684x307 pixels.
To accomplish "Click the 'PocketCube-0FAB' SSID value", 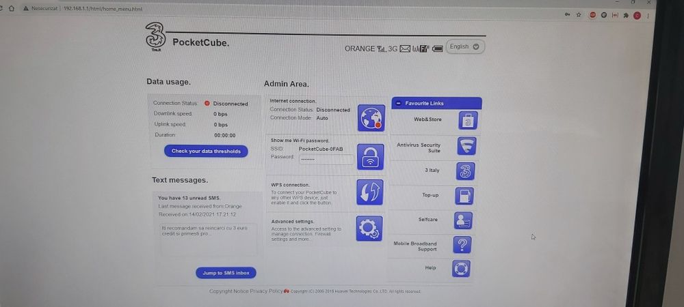I will pos(321,149).
